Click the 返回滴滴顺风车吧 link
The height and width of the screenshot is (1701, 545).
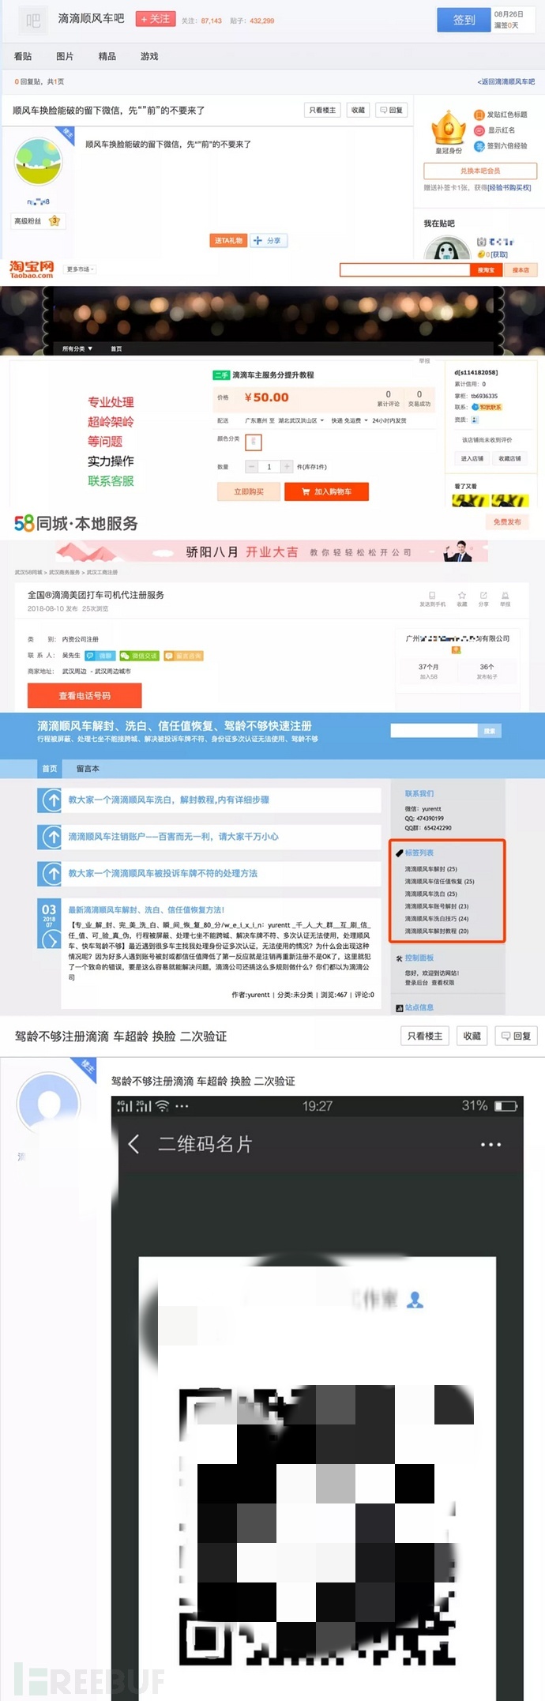pos(506,81)
